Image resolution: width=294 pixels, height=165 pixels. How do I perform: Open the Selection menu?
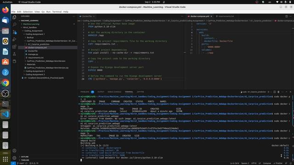(28, 11)
